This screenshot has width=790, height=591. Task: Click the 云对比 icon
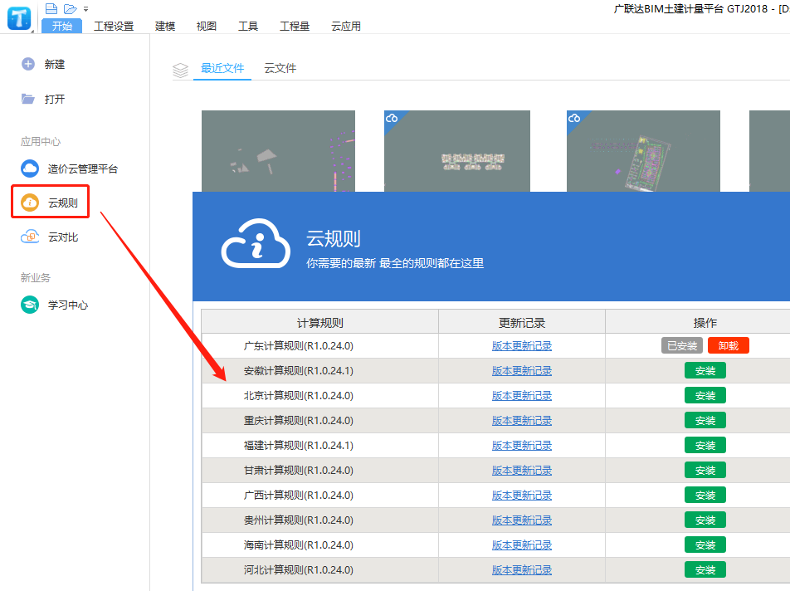tap(30, 237)
